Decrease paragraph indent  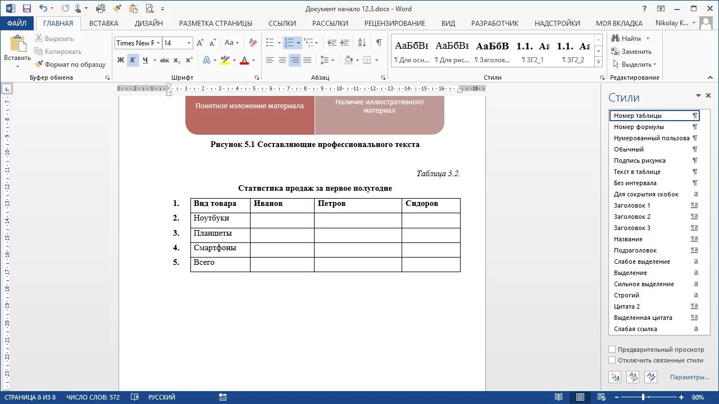tap(332, 43)
